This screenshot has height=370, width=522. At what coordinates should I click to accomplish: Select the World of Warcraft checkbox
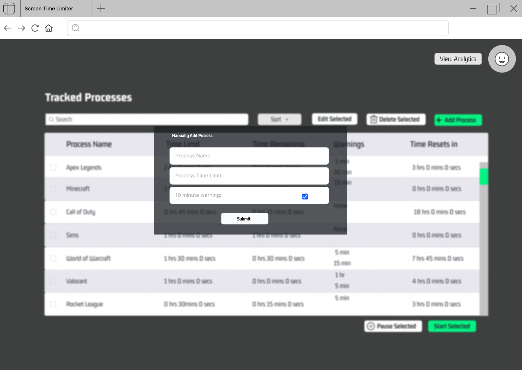click(53, 258)
